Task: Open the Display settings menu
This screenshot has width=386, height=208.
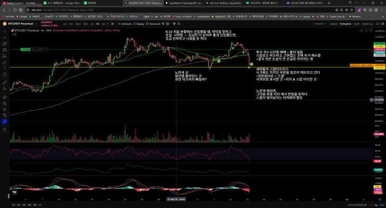Action: (x=139, y=24)
